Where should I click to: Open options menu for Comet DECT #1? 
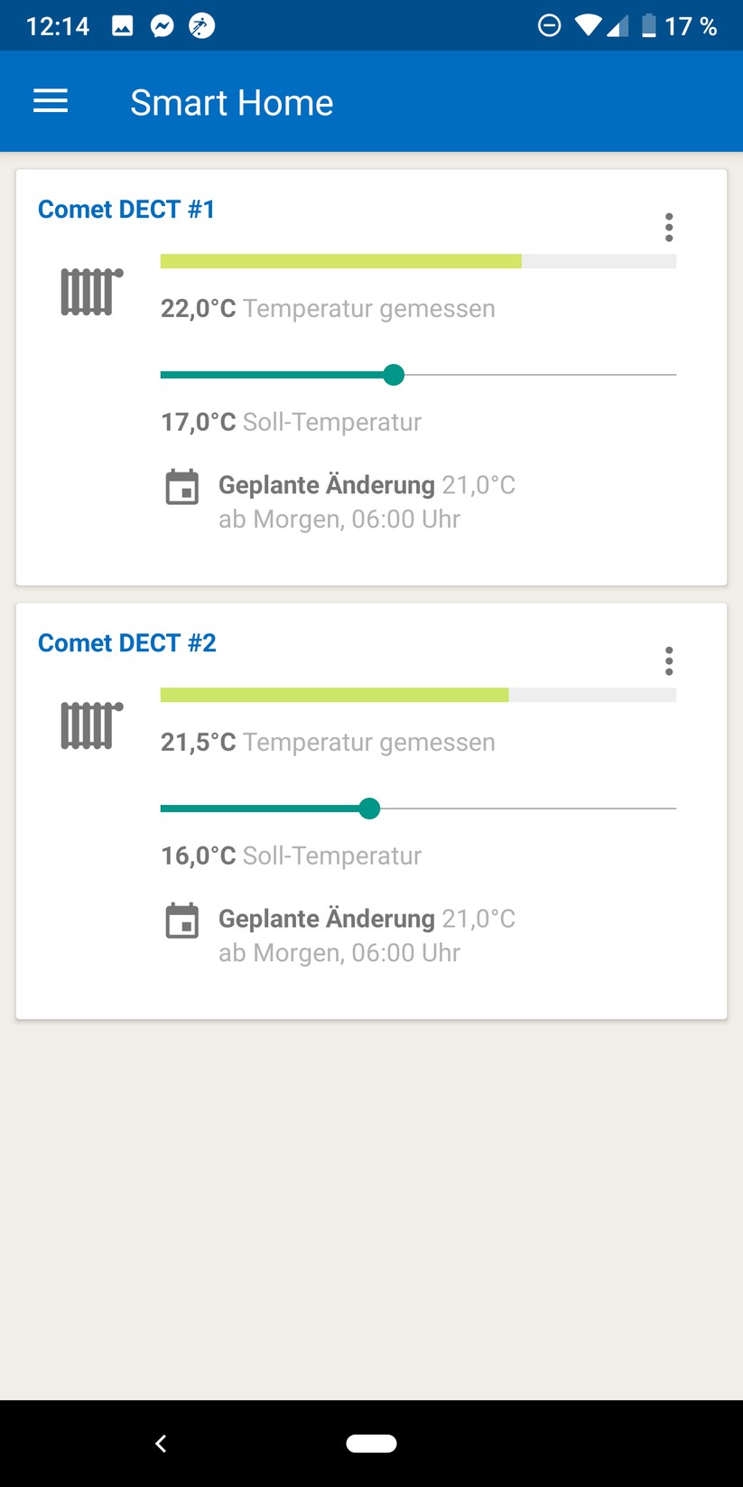tap(669, 228)
